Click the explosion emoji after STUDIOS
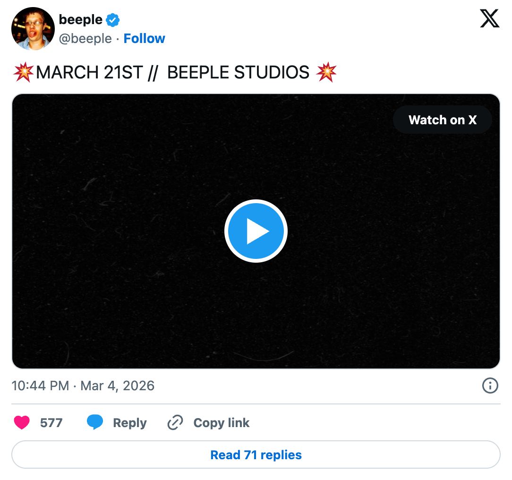 click(x=326, y=73)
